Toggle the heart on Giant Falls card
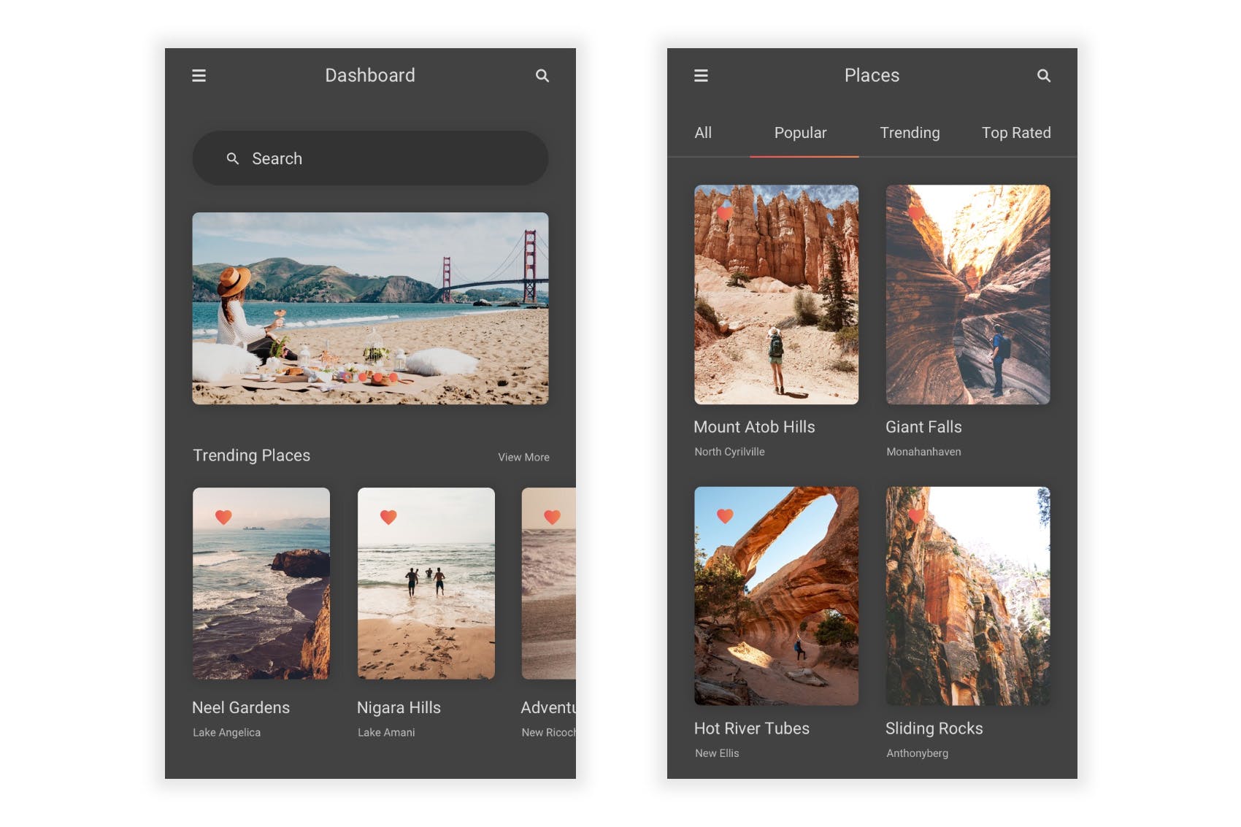Image resolution: width=1241 pixels, height=827 pixels. (916, 214)
